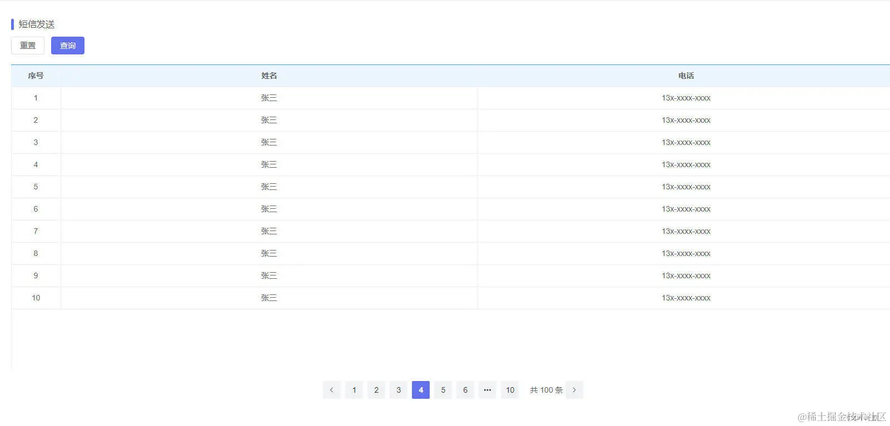Click serial number cell 2
This screenshot has height=426, width=890.
[36, 120]
